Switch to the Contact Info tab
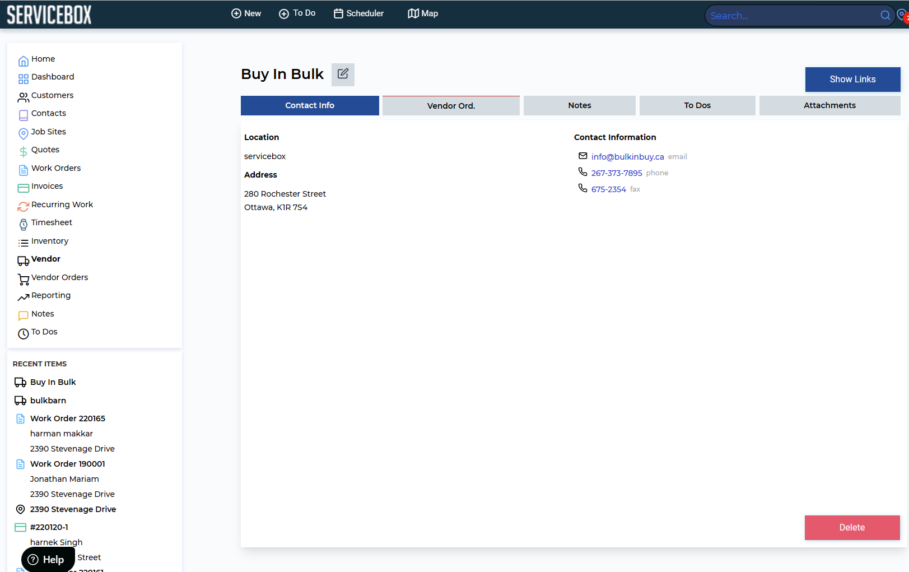This screenshot has height=572, width=909. (310, 105)
